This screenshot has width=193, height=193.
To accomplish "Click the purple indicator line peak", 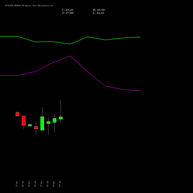I will (70, 56).
